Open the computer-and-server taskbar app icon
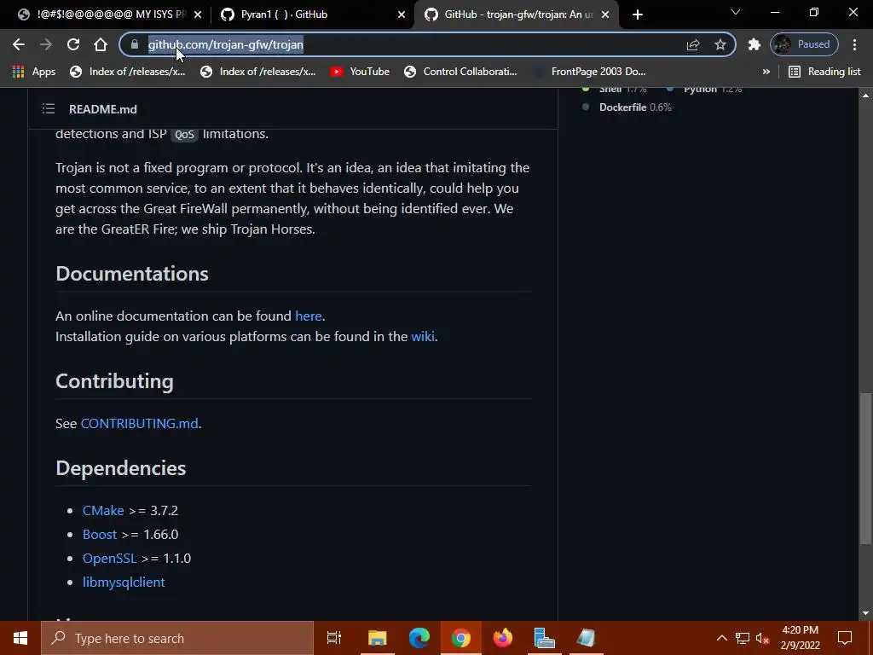Image resolution: width=873 pixels, height=655 pixels. pyautogui.click(x=544, y=638)
